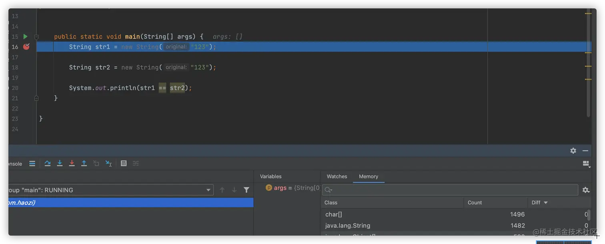
Task: Open the search magnifier dropdown in Memory
Action: [329, 190]
